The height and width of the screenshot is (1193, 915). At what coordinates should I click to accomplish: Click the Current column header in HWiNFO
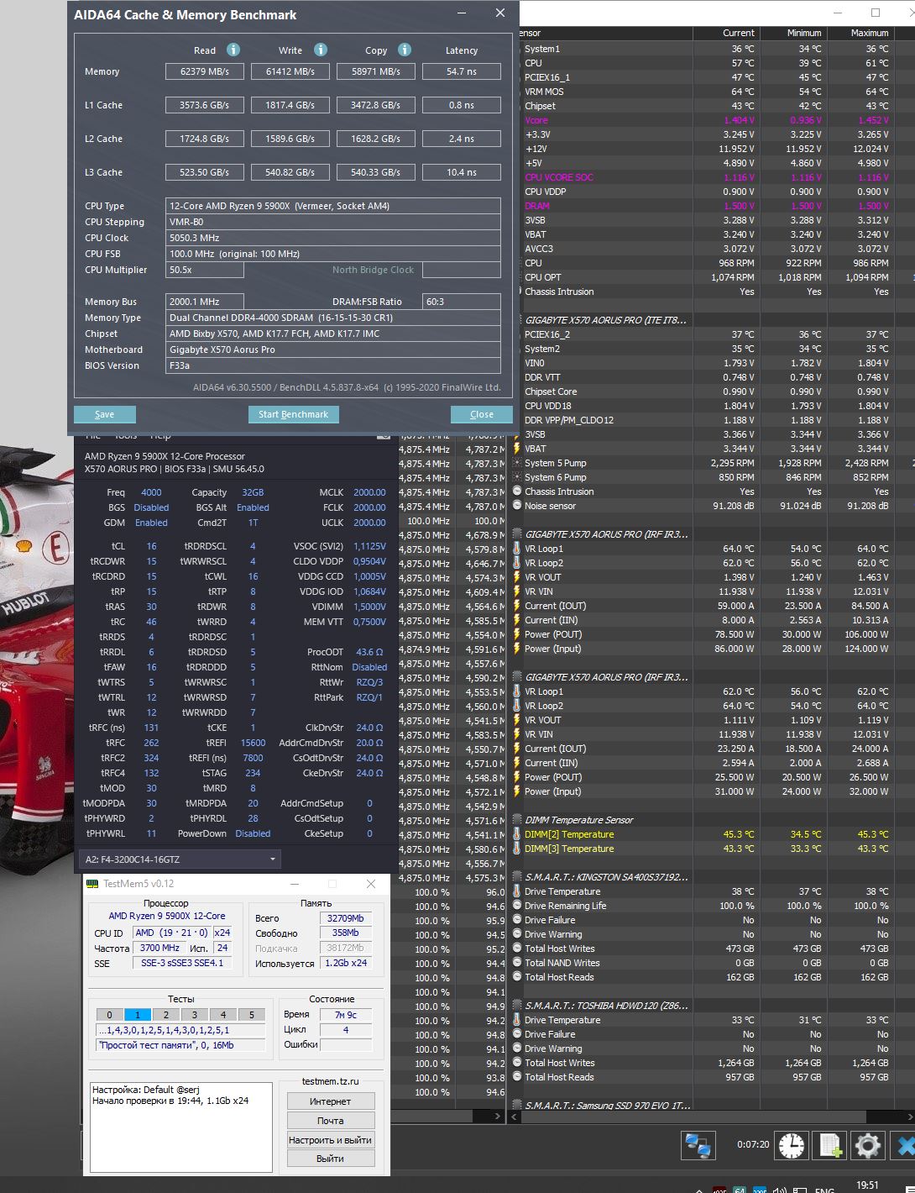pyautogui.click(x=726, y=33)
